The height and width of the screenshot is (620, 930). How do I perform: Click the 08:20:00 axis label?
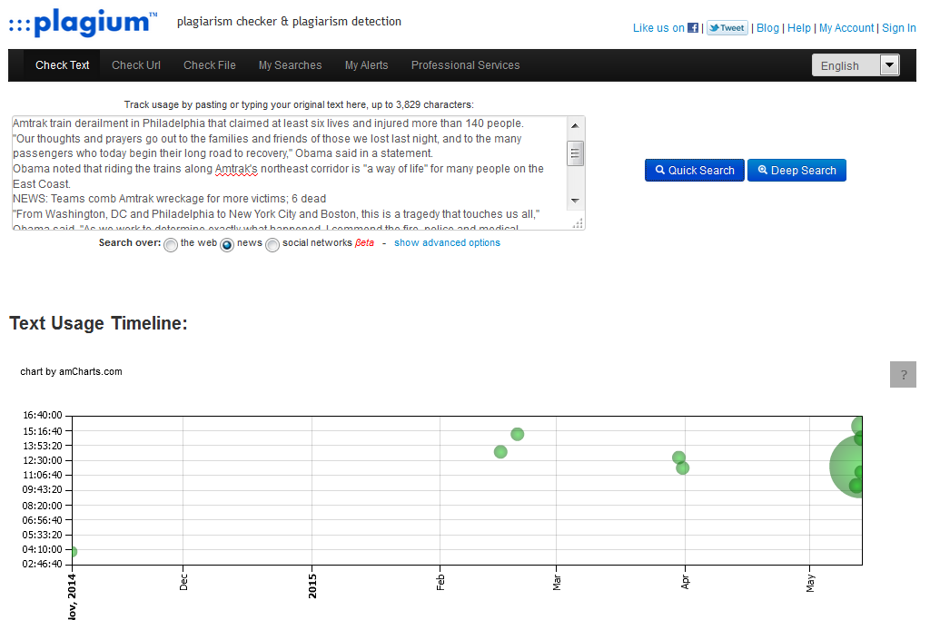pos(42,506)
